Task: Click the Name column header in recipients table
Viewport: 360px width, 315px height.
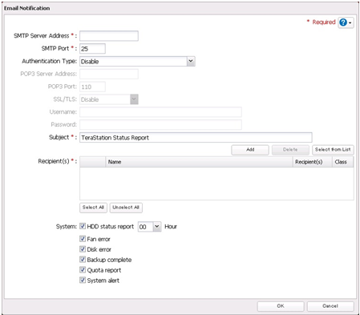Action: click(199, 162)
